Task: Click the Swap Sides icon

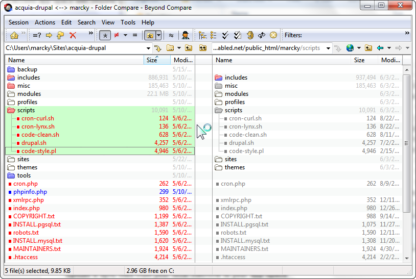Action: coord(262,35)
